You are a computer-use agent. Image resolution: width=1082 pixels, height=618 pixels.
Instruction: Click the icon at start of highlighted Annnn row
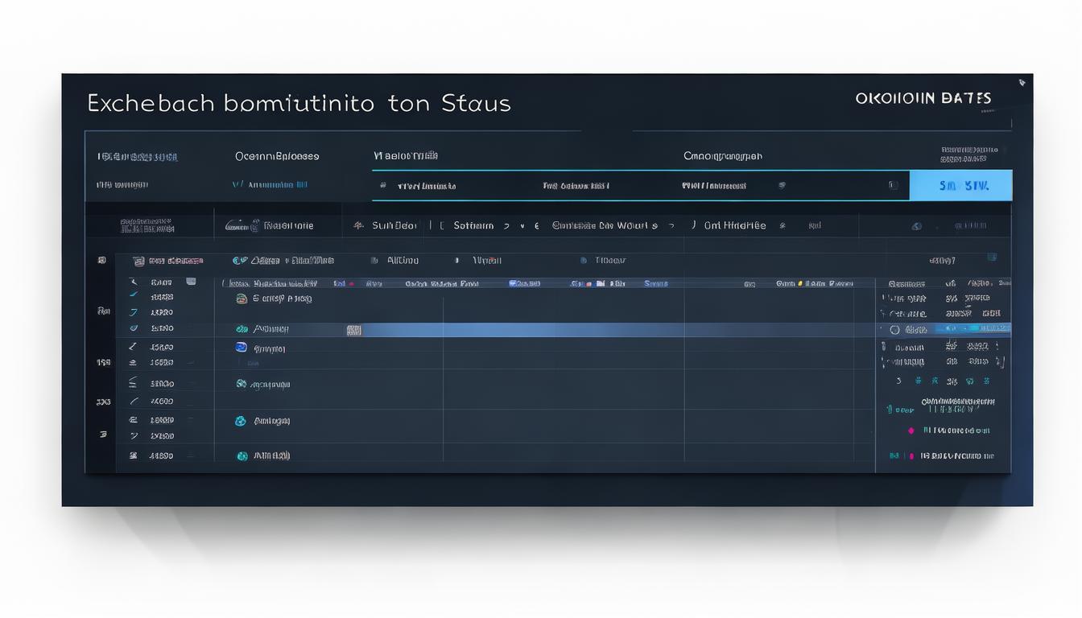coord(241,329)
